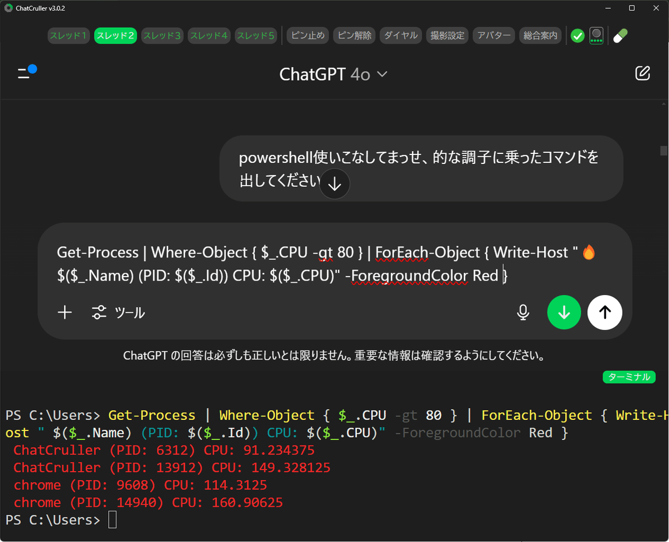Switch to the スレッド1 thread tab
Viewport: 669px width, 542px height.
68,35
